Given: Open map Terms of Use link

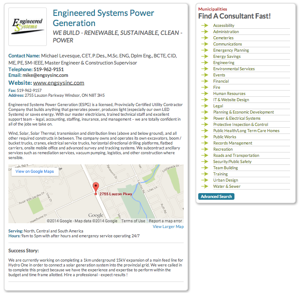Looking at the screenshot, I should click(x=133, y=221).
